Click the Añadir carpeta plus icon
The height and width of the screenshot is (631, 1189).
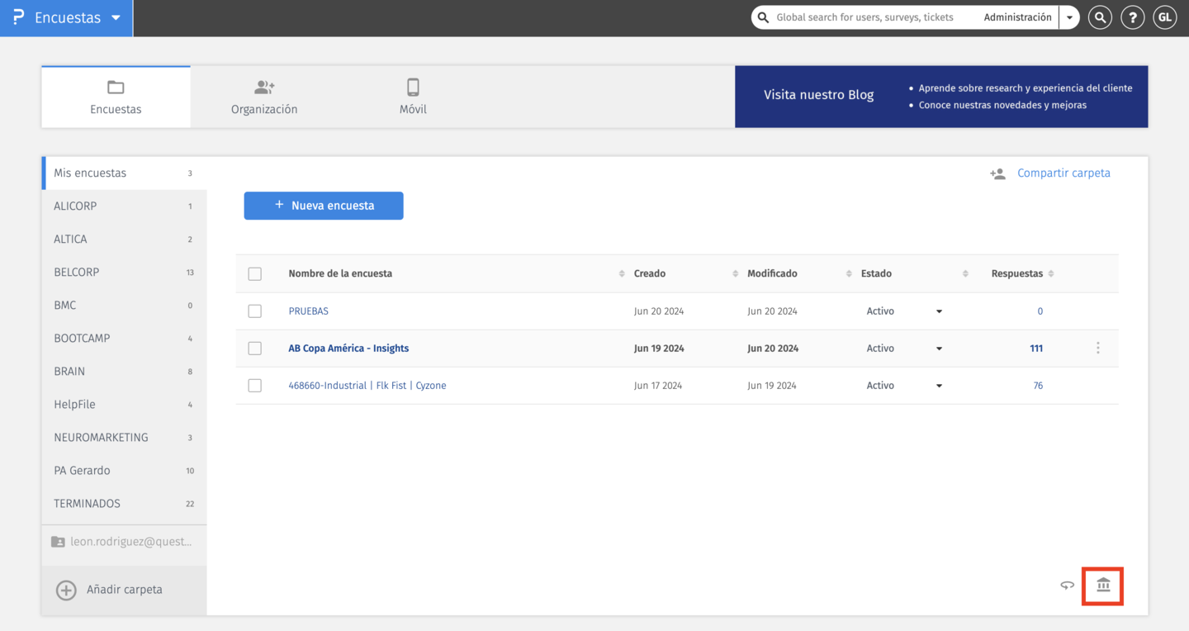point(66,590)
